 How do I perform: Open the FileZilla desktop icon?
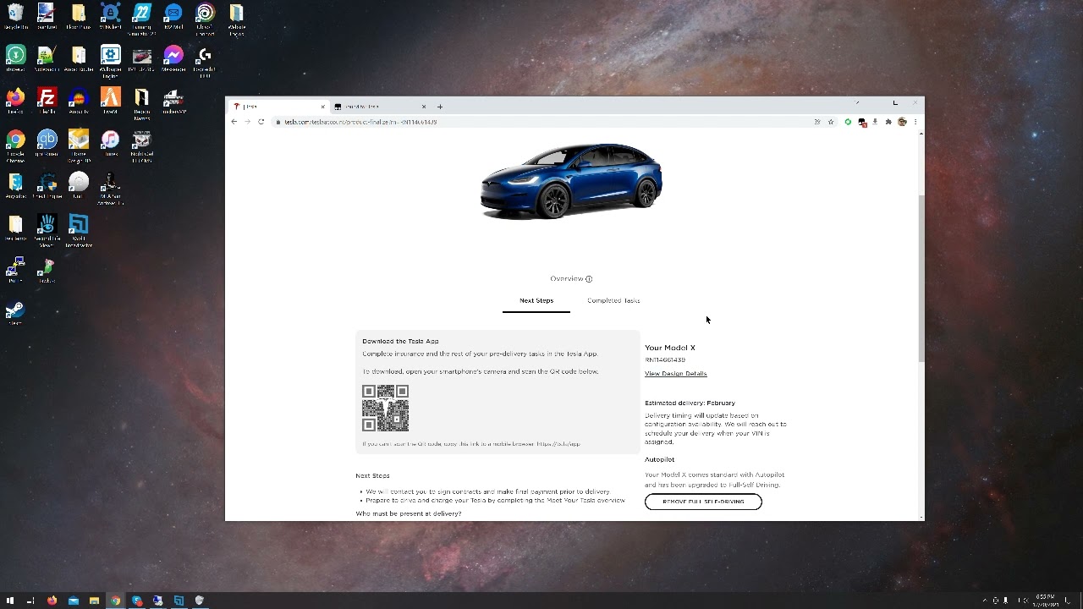click(x=47, y=101)
